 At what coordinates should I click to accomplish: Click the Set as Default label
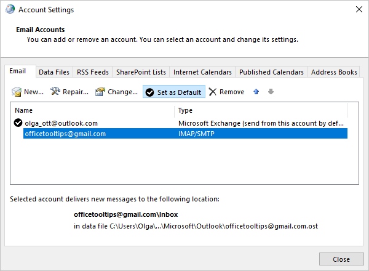[179, 92]
